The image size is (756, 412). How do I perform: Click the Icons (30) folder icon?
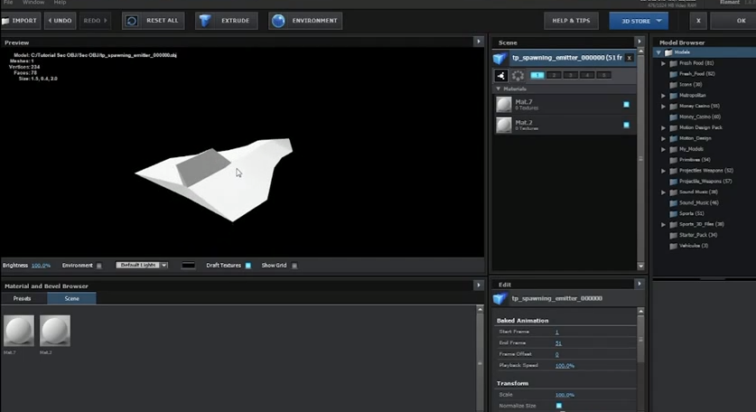[x=674, y=84]
